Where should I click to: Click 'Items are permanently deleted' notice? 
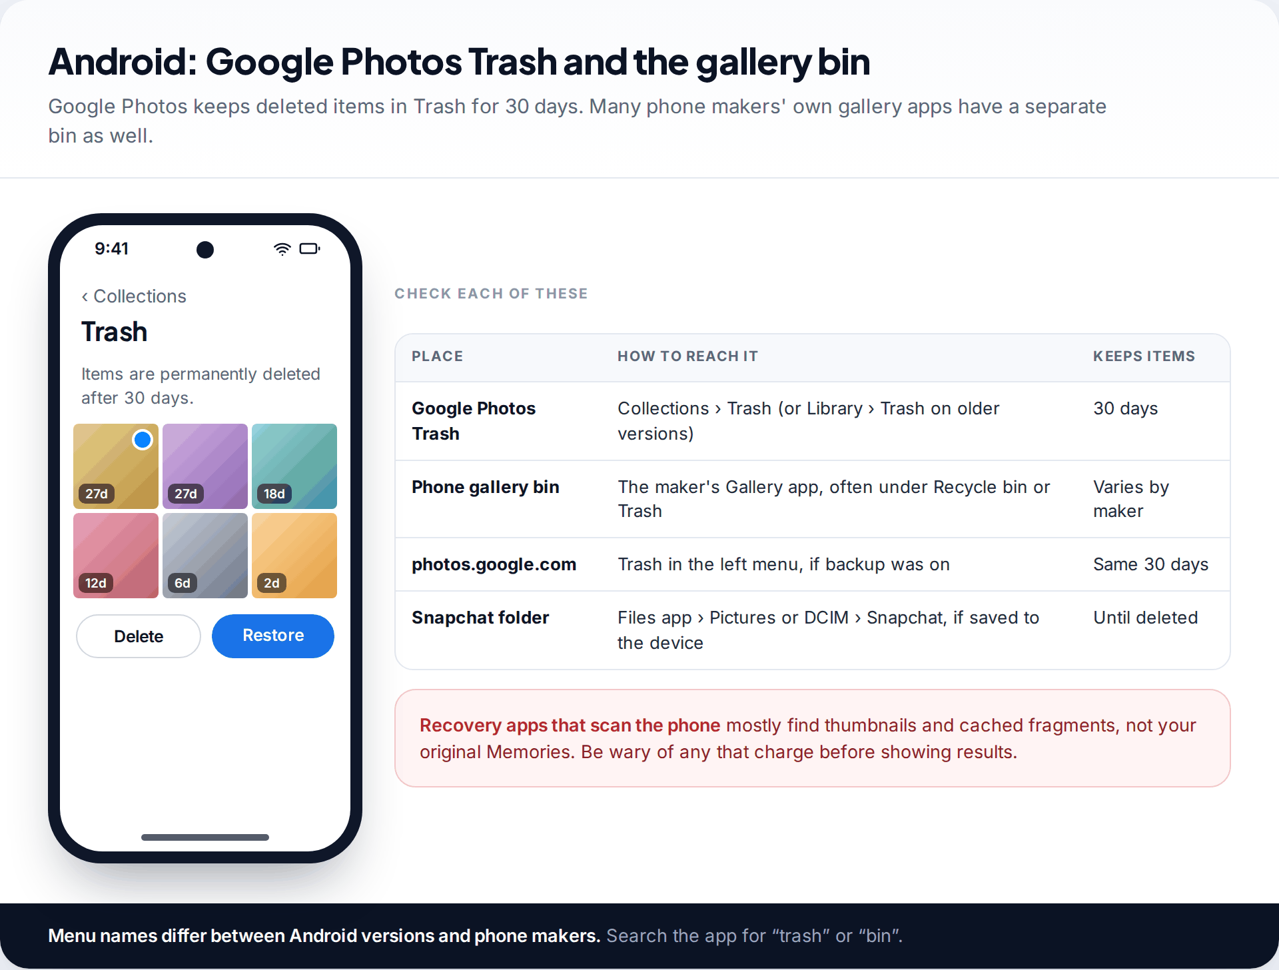click(201, 386)
